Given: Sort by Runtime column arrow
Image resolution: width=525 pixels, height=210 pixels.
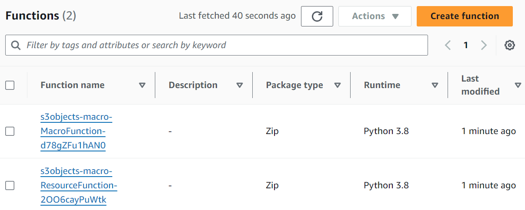Looking at the screenshot, I should tap(435, 85).
